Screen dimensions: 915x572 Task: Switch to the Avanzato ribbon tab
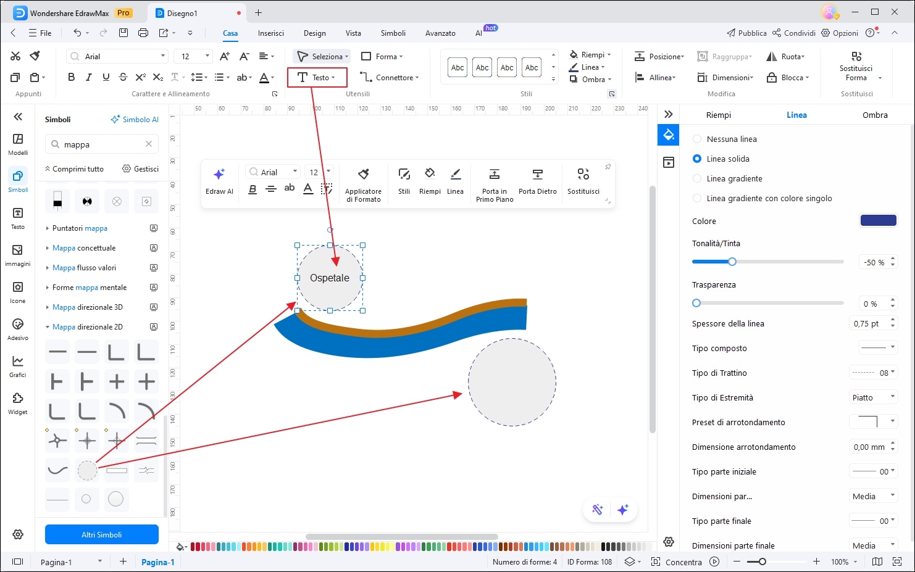click(x=440, y=33)
